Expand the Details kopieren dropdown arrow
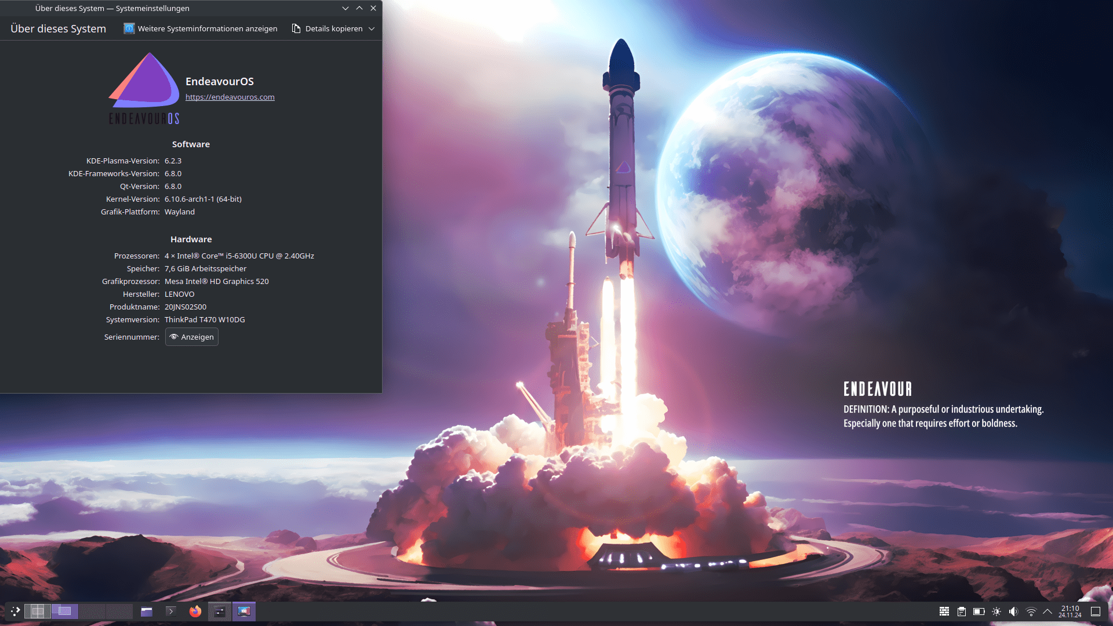This screenshot has width=1113, height=626. (x=372, y=28)
